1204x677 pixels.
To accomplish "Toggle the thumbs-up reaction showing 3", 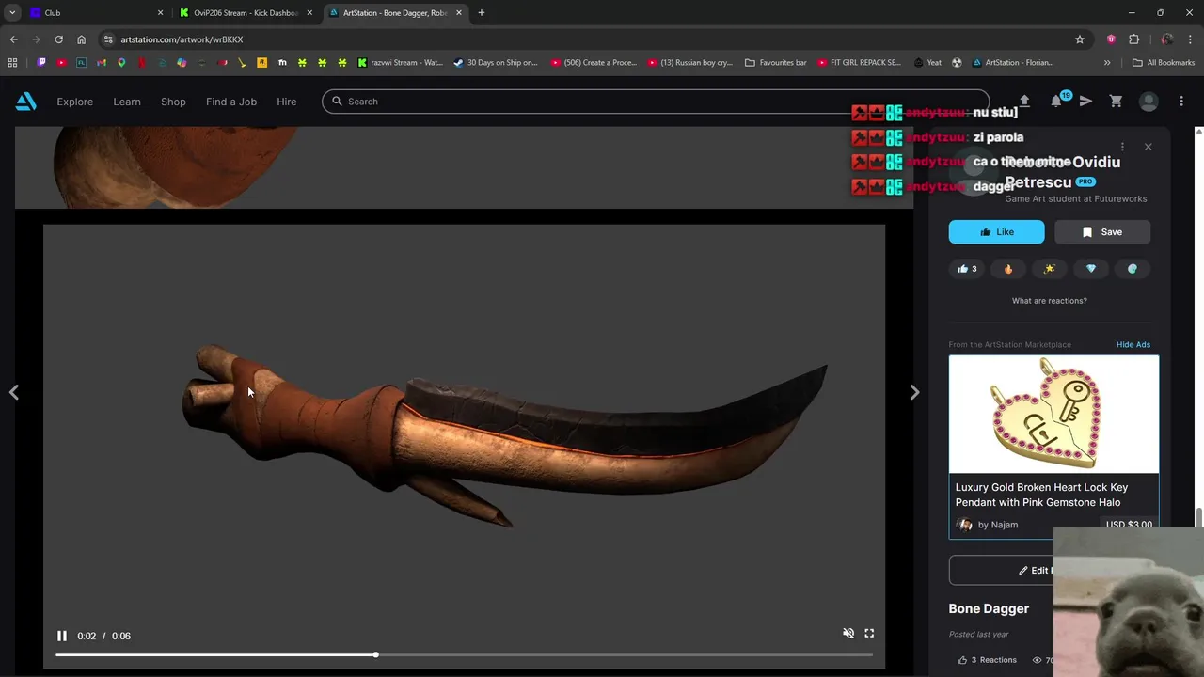I will (967, 269).
